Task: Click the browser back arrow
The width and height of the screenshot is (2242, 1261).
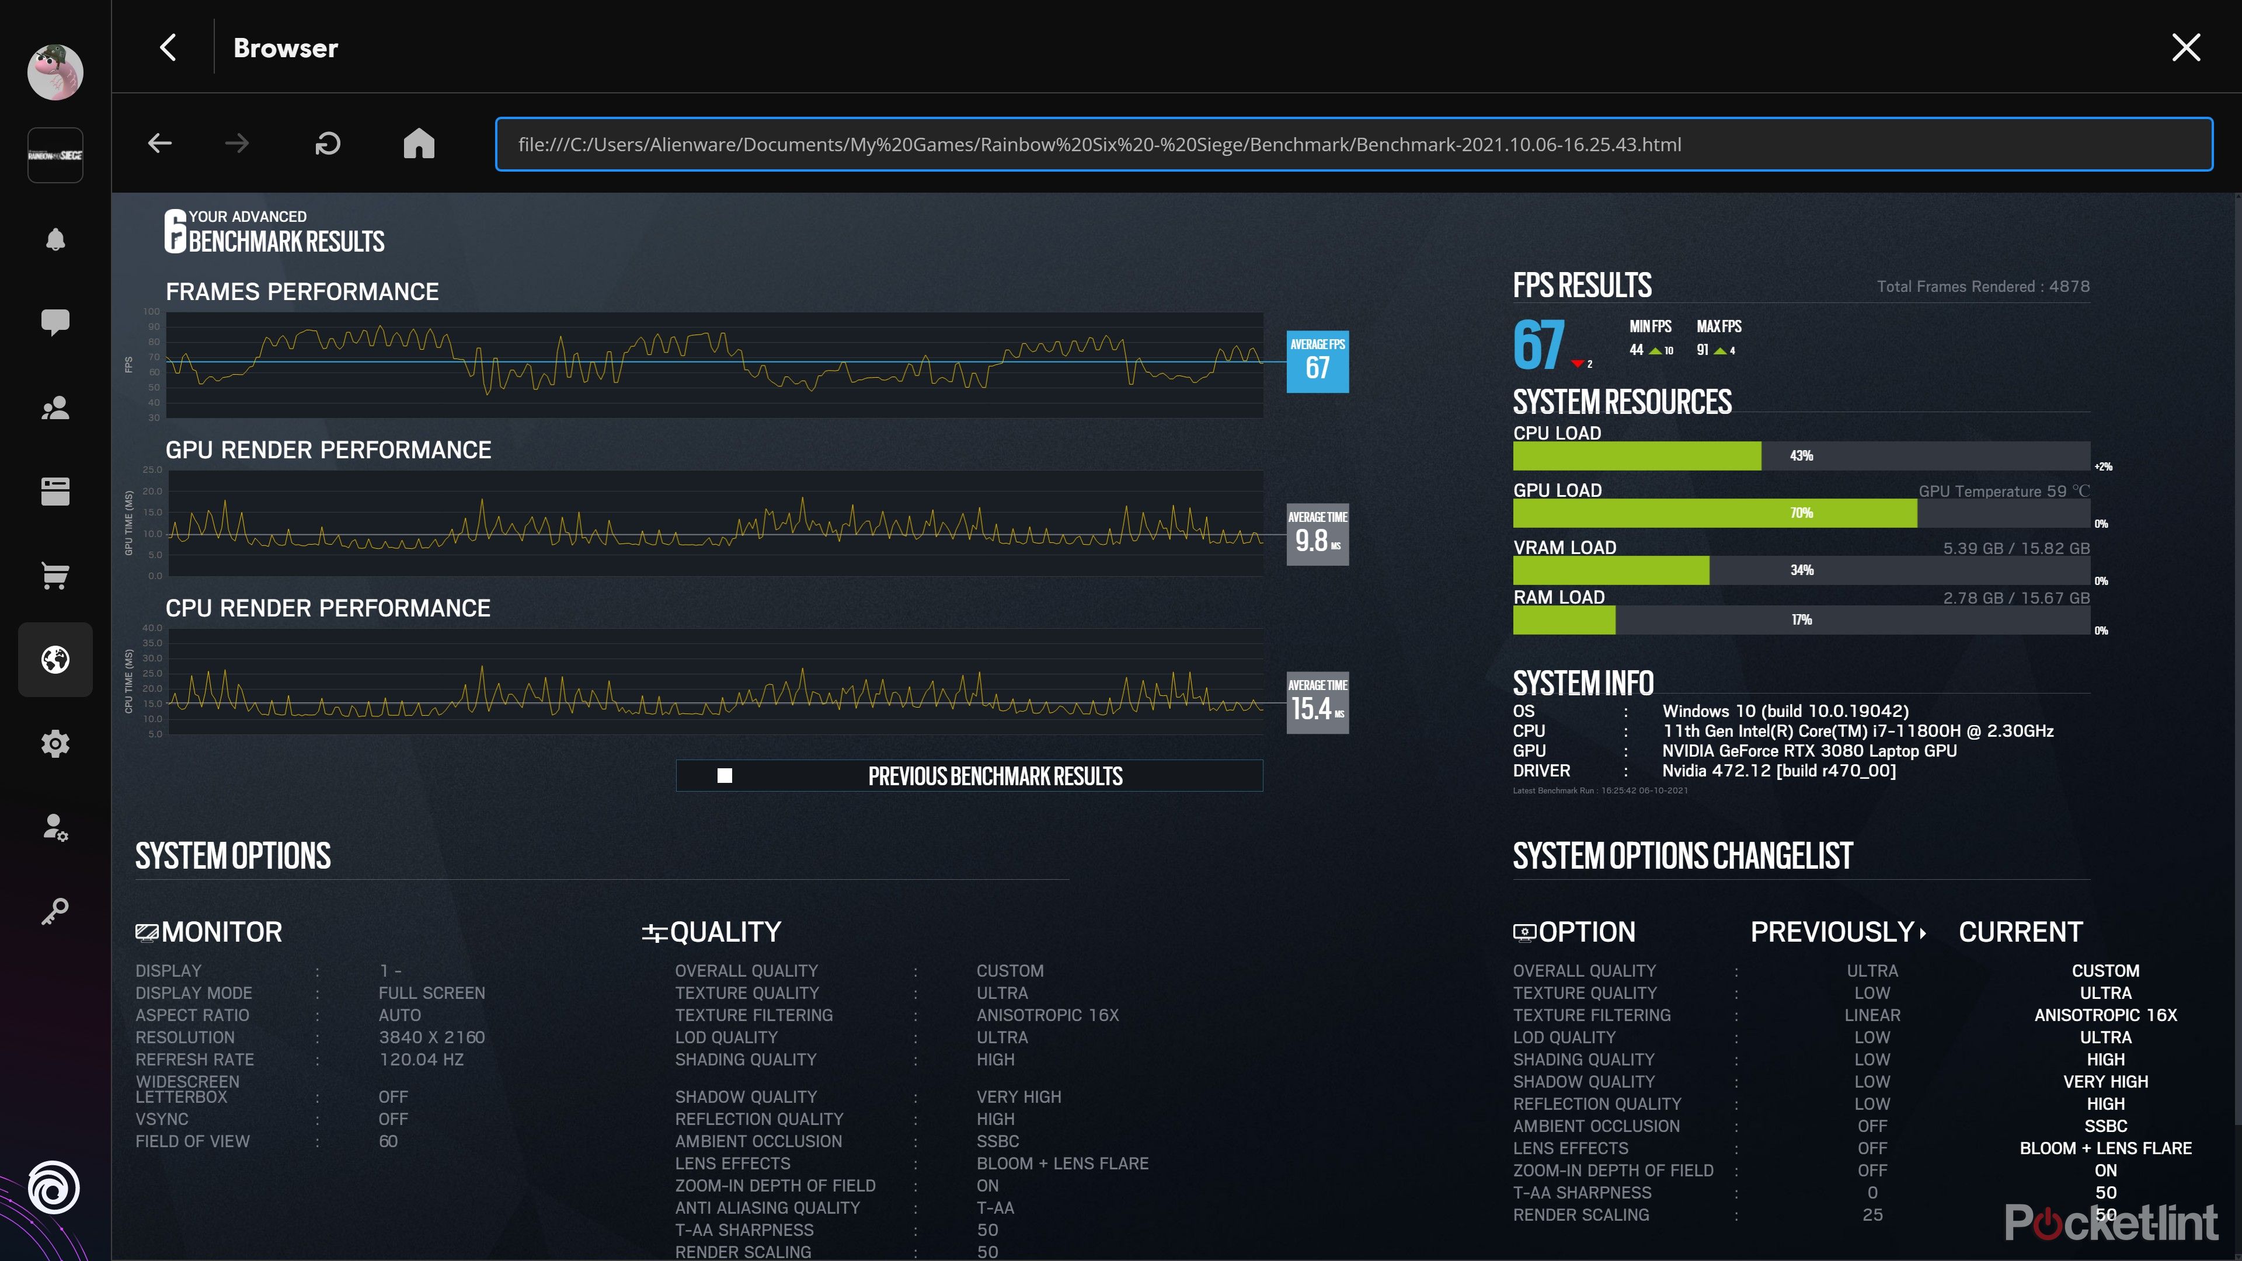Action: (160, 144)
